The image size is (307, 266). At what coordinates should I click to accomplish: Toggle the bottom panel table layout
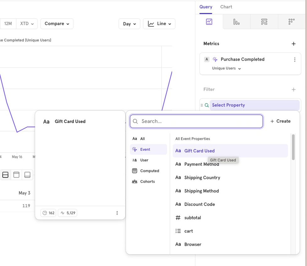click(x=27, y=175)
